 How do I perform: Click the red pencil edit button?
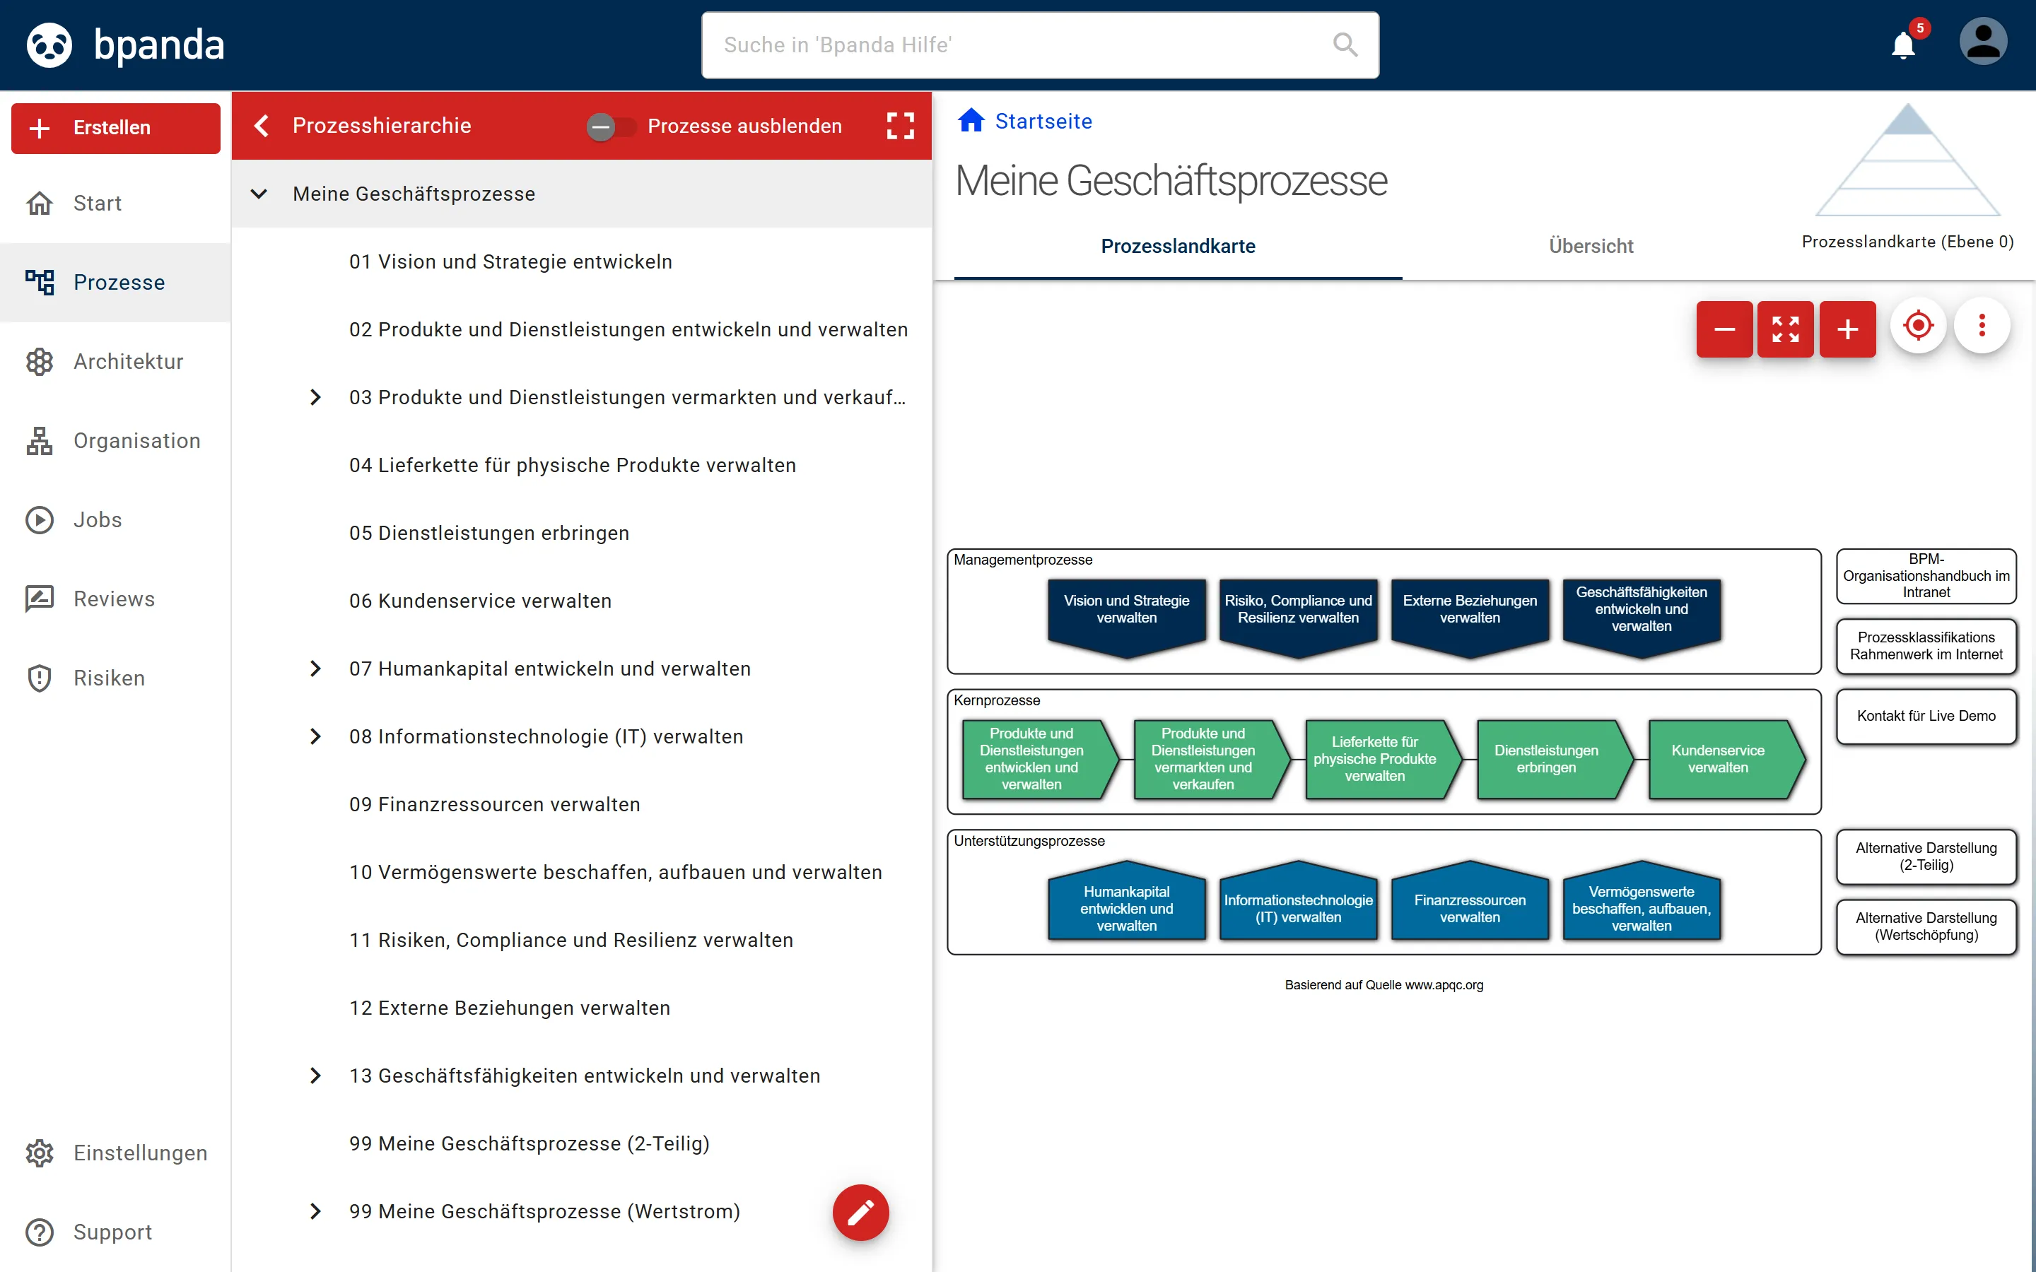860,1212
